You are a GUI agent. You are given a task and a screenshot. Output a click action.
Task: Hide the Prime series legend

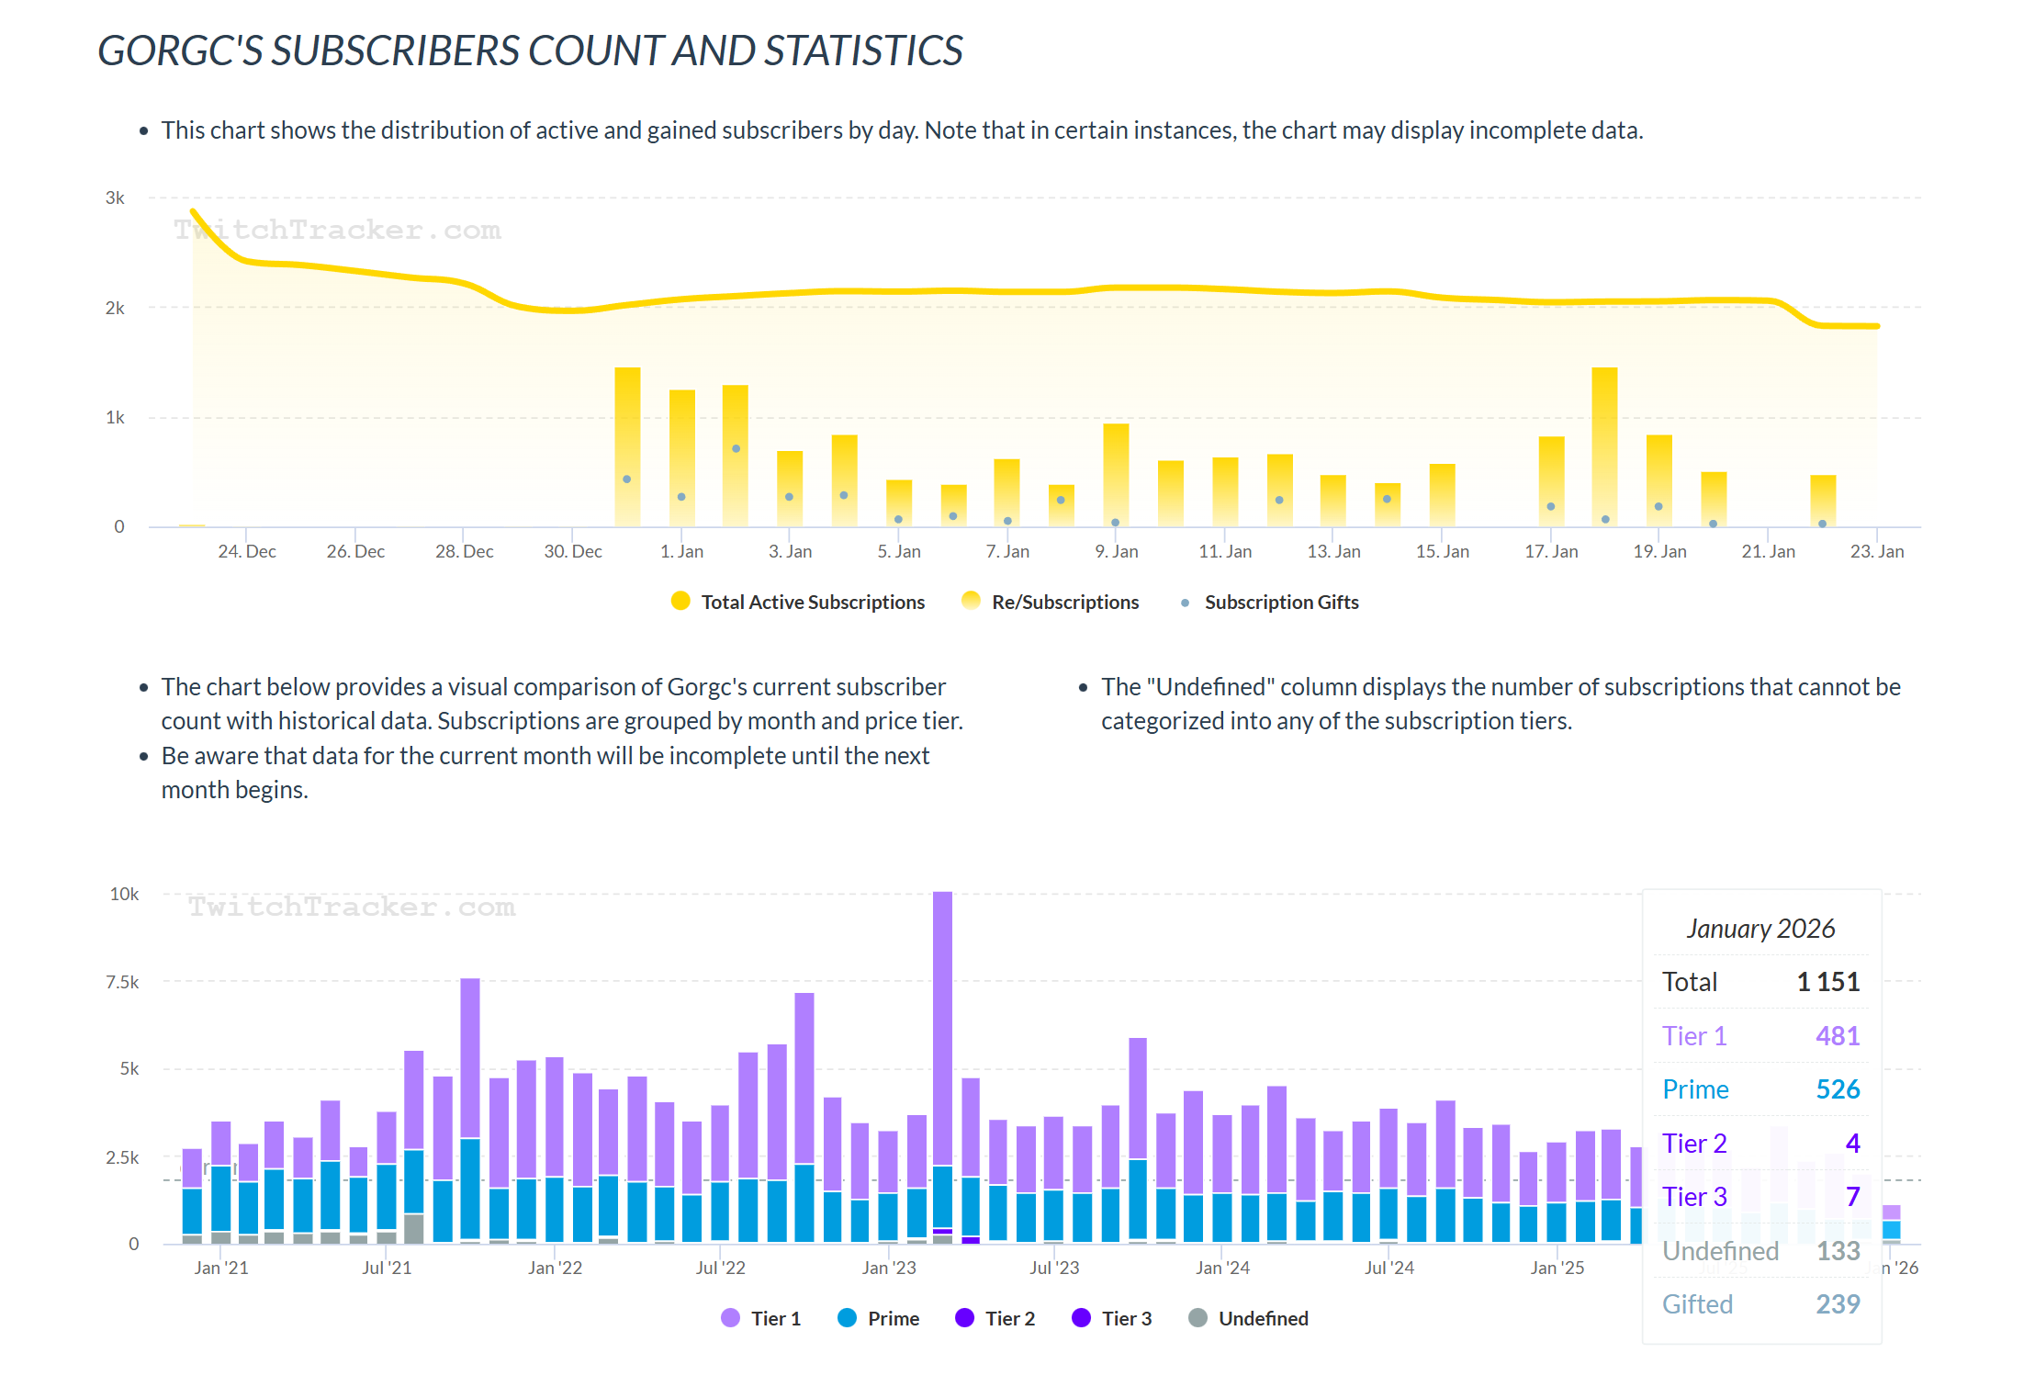coord(893,1318)
